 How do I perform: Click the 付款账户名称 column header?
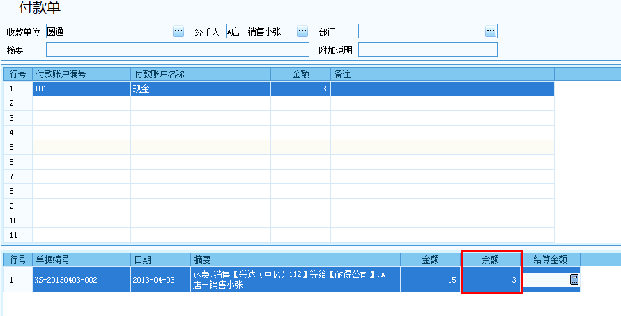[x=200, y=74]
